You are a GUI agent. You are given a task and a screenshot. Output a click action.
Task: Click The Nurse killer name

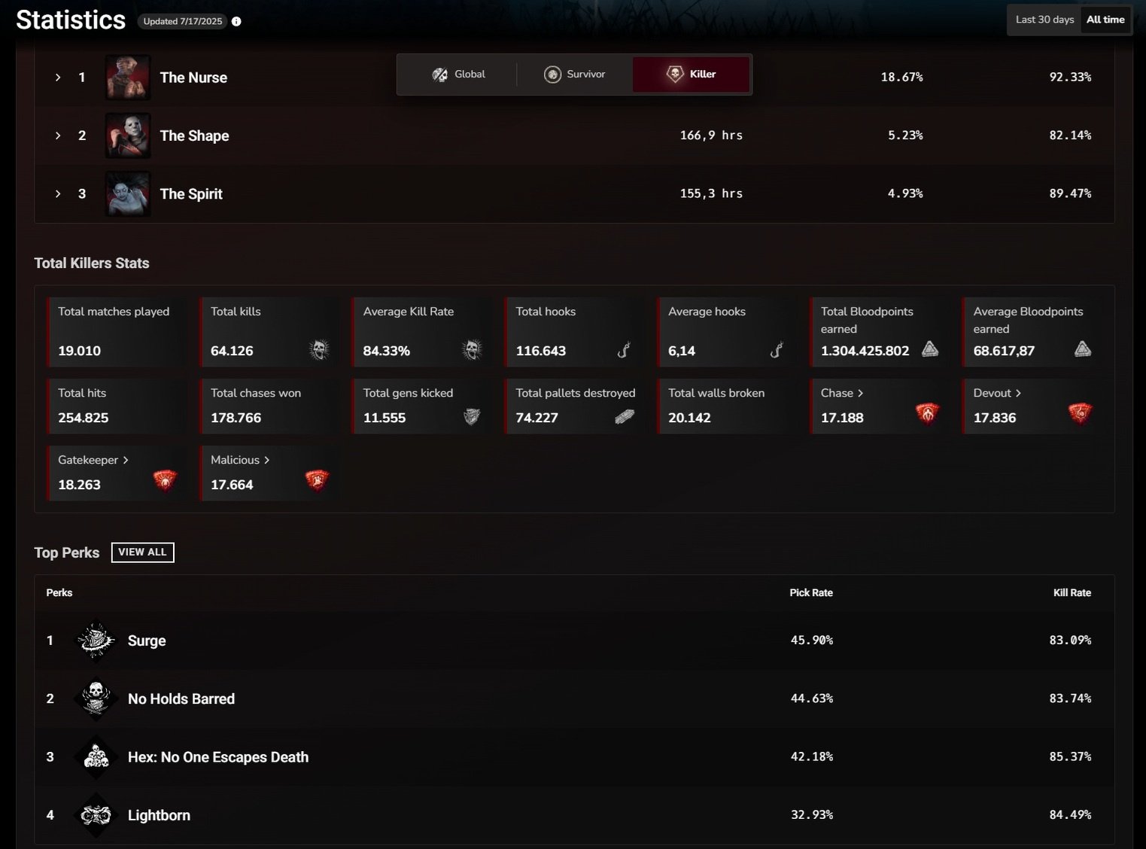click(x=193, y=78)
